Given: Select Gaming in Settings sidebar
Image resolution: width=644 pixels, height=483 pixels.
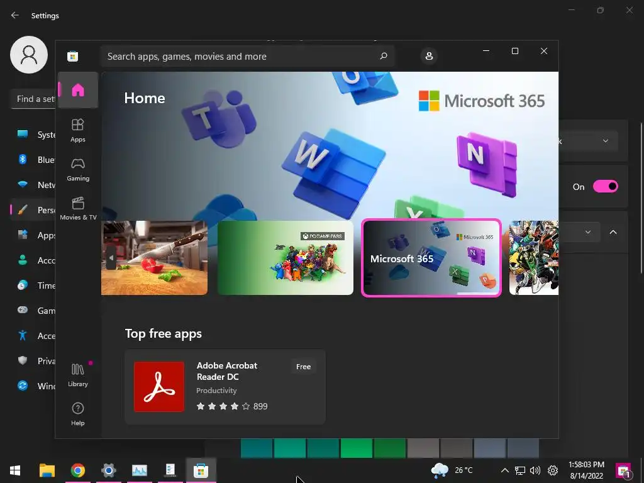Looking at the screenshot, I should tap(34, 311).
